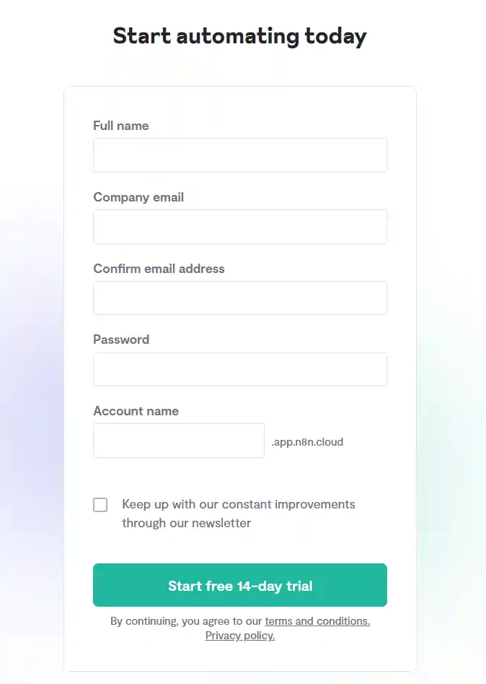Click the .app.n8n.cloud domain suffix text
Screen dimensions: 486x684
tap(306, 441)
